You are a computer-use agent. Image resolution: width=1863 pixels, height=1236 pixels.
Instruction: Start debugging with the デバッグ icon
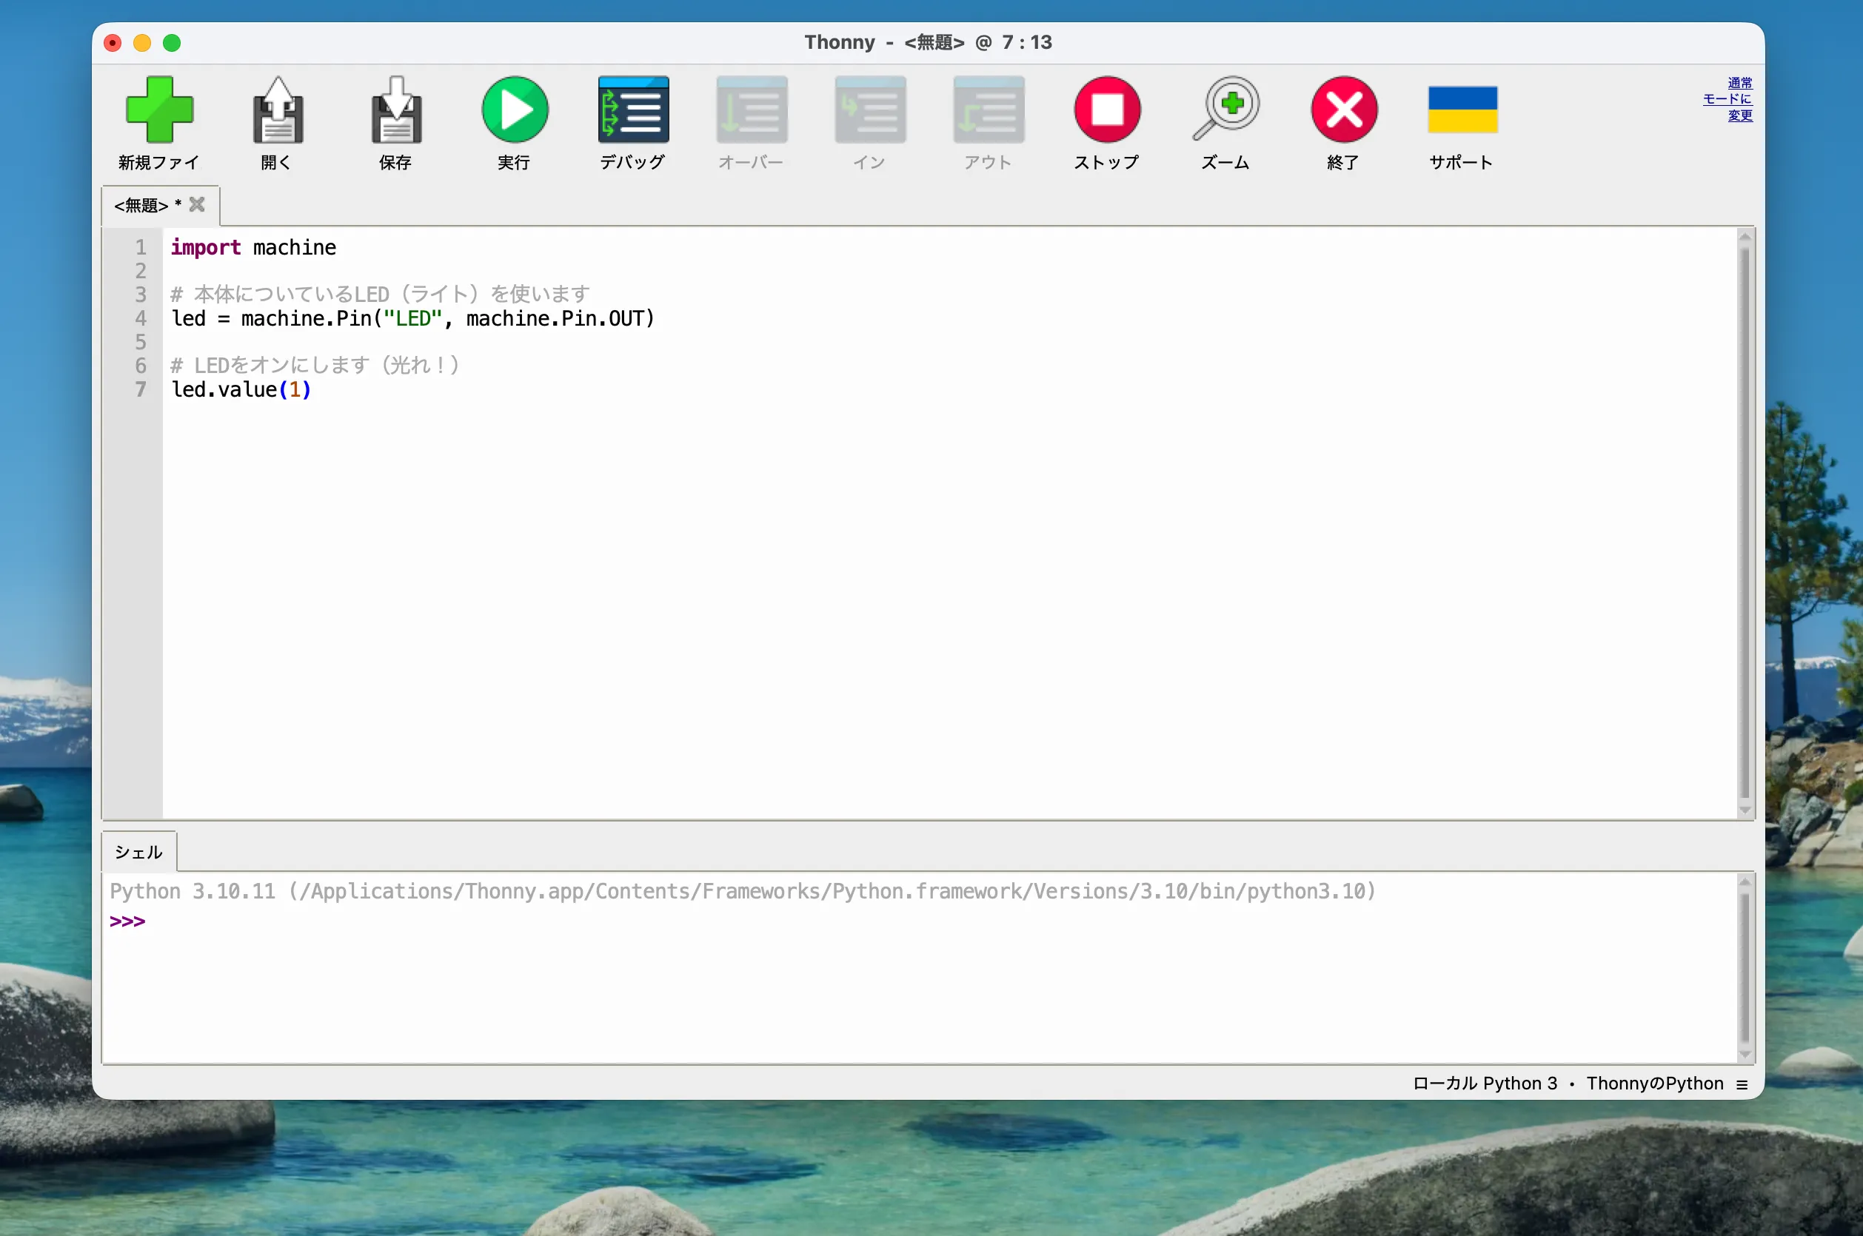(633, 110)
